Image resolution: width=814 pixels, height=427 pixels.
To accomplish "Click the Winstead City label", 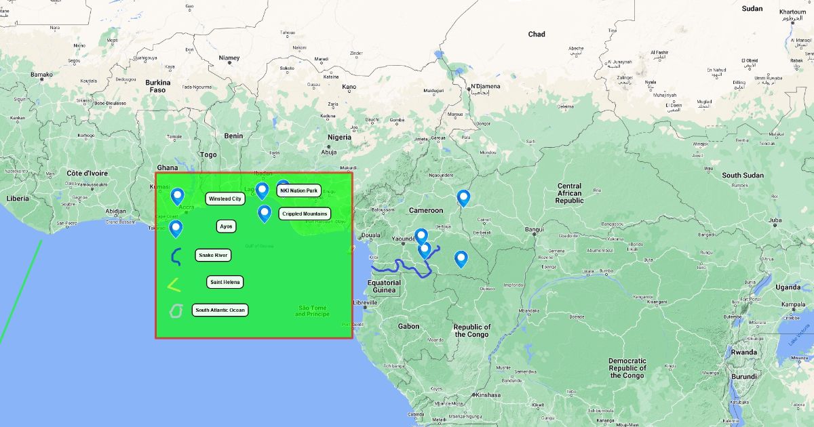I will point(225,199).
